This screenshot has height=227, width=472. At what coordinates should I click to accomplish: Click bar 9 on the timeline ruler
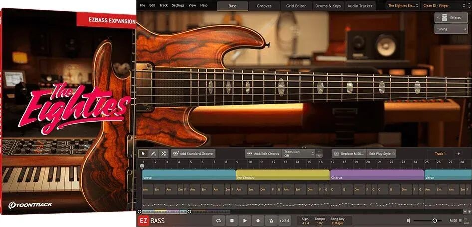tap(237, 162)
